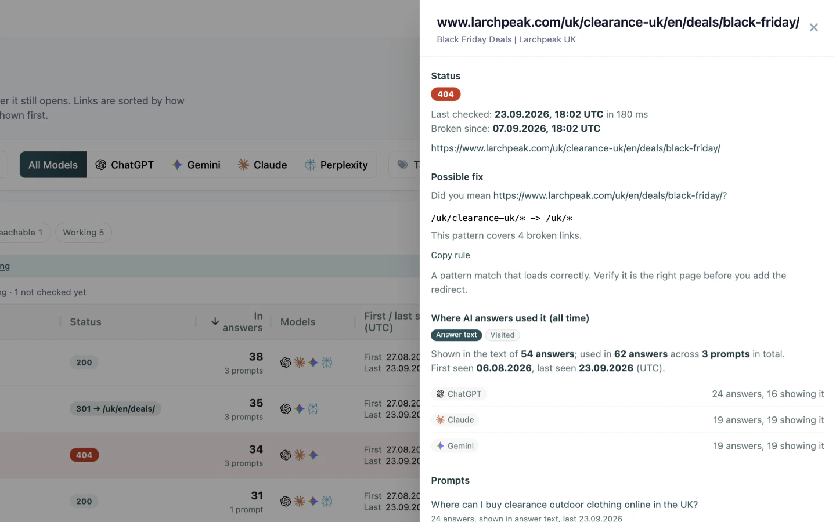The width and height of the screenshot is (836, 522).
Task: Click the In answers sort arrow
Action: pyautogui.click(x=215, y=321)
